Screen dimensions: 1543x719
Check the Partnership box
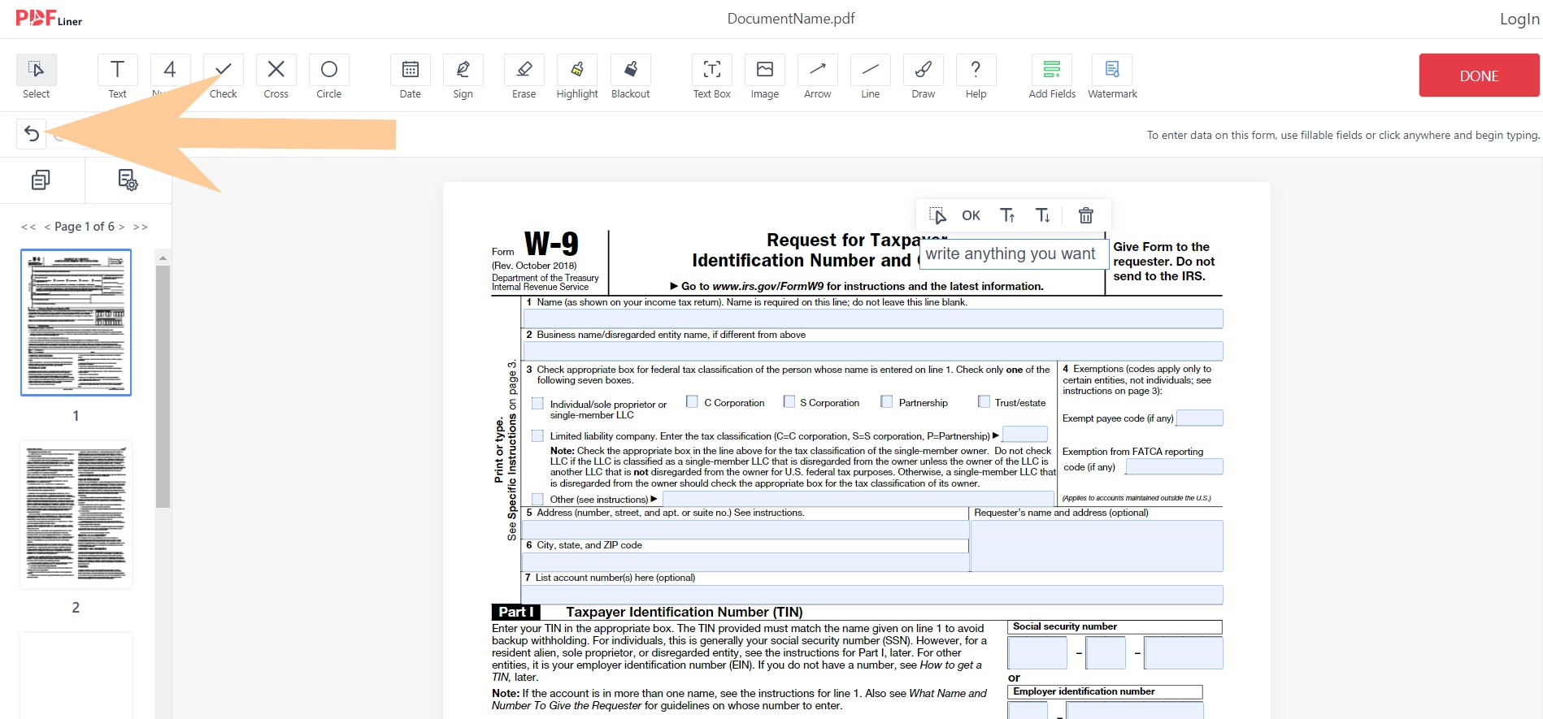[x=886, y=401]
